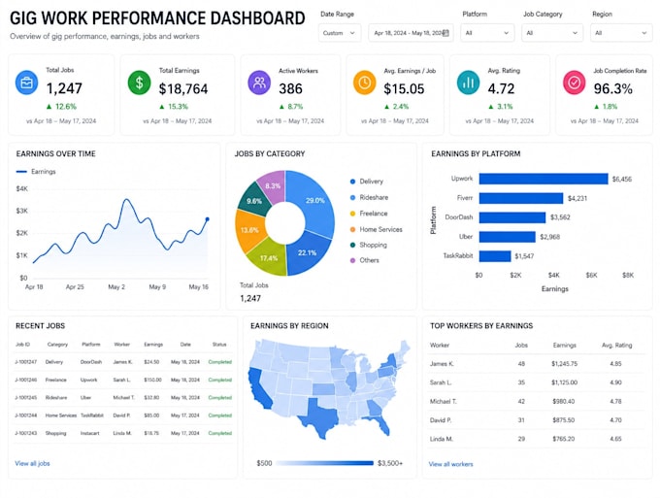Screen dimensions: 660x498
Task: Click the 8.3% donut slice
Action: tap(273, 185)
